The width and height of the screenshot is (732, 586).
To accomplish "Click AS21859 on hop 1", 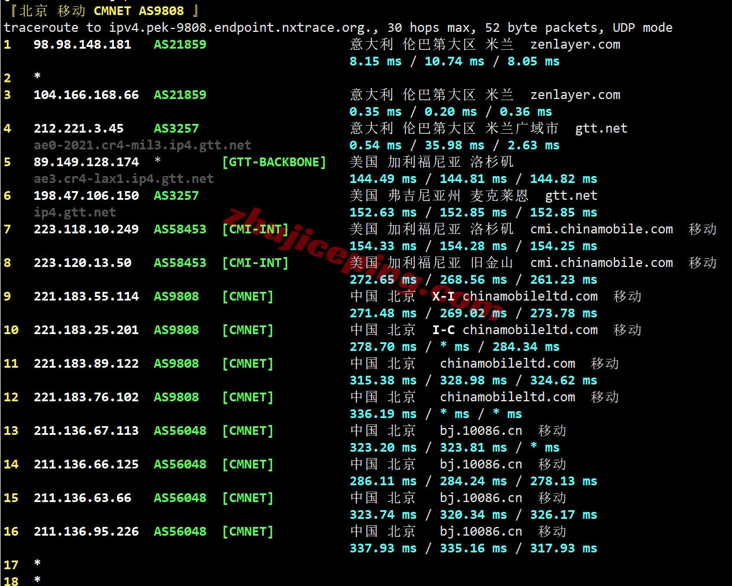I will click(x=180, y=45).
